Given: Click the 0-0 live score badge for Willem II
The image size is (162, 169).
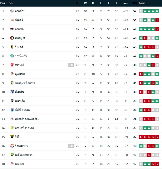Looking at the screenshot, I should point(71,146).
